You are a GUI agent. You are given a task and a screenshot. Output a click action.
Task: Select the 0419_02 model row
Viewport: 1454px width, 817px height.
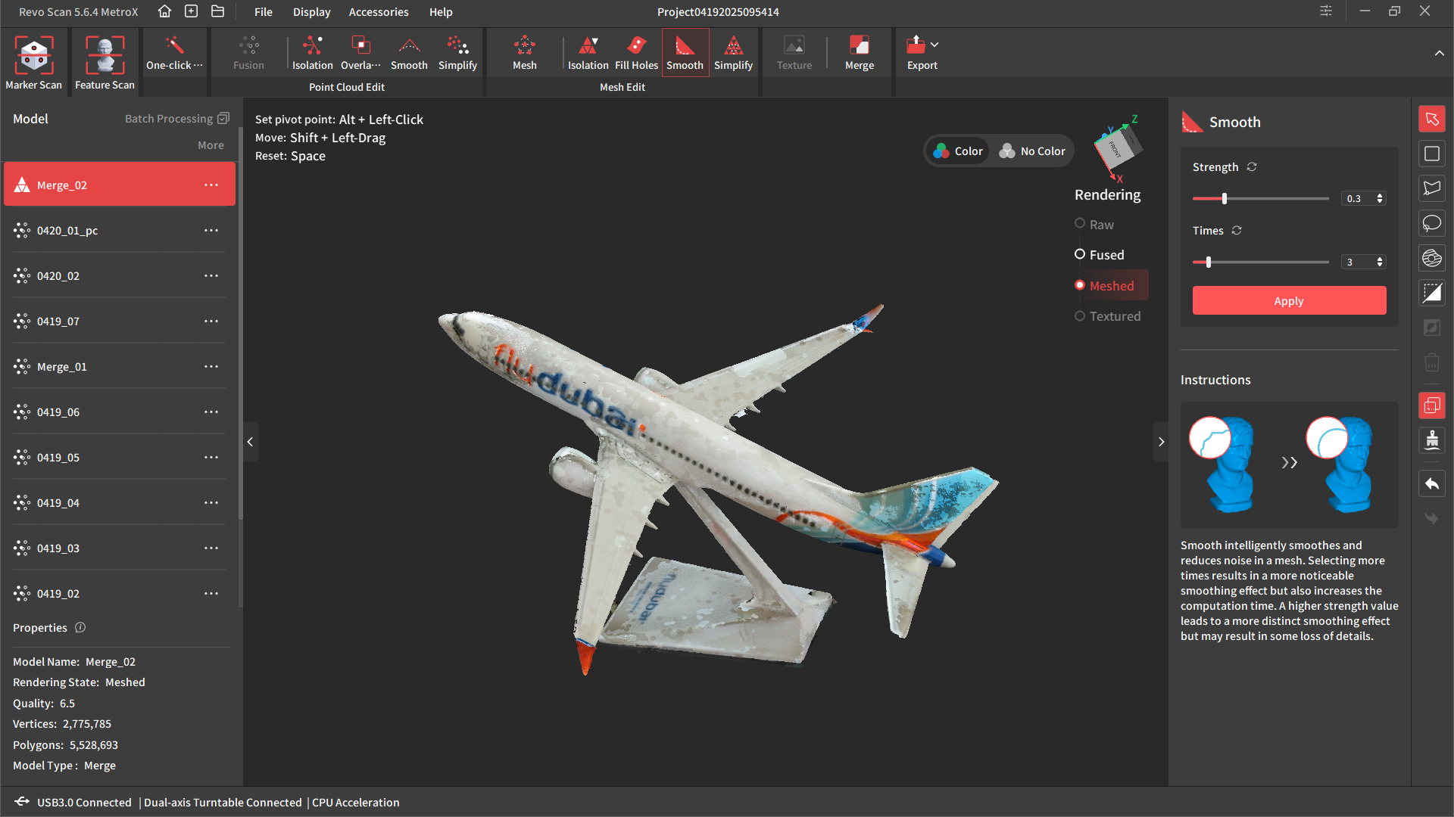(120, 594)
